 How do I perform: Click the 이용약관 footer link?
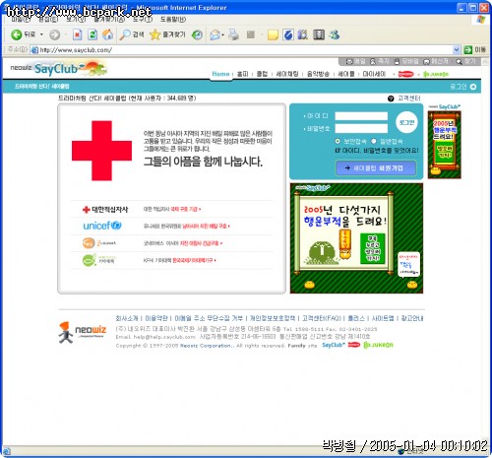click(x=156, y=318)
